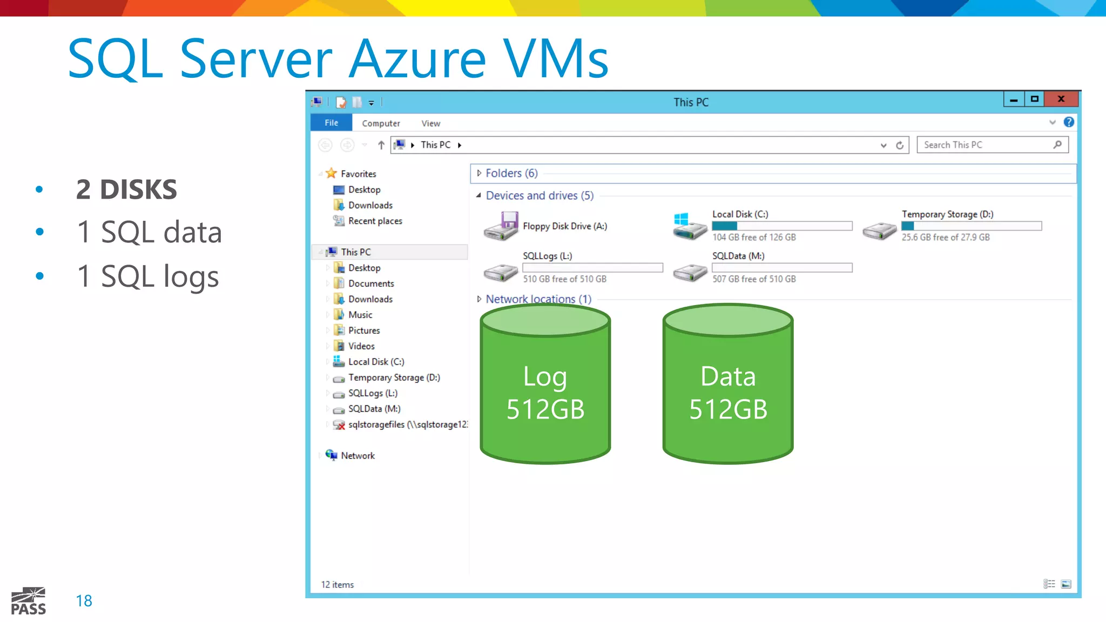
Task: Click the Temporary Storage (D:) usage bar
Action: click(x=972, y=226)
